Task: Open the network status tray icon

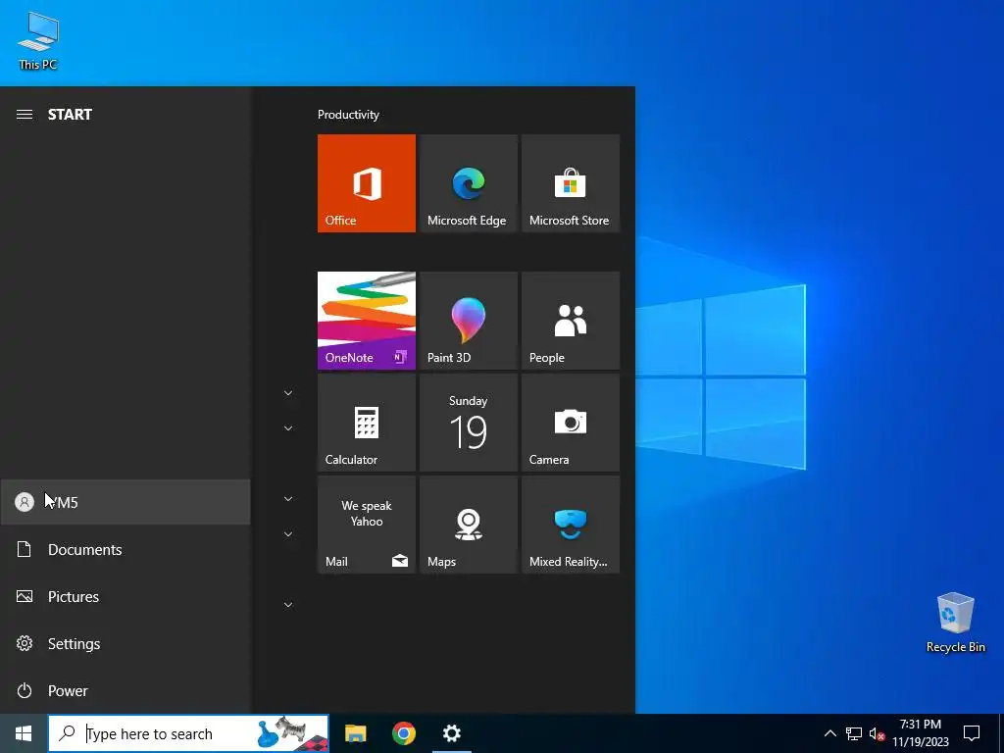Action: pyautogui.click(x=854, y=733)
